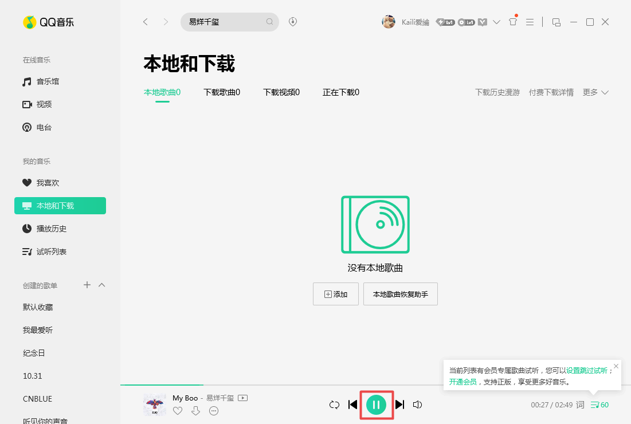The width and height of the screenshot is (631, 424).
Task: Pause the current song
Action: (x=377, y=405)
